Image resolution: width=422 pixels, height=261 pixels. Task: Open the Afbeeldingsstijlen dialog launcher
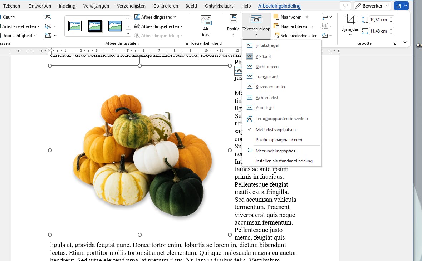(186, 43)
